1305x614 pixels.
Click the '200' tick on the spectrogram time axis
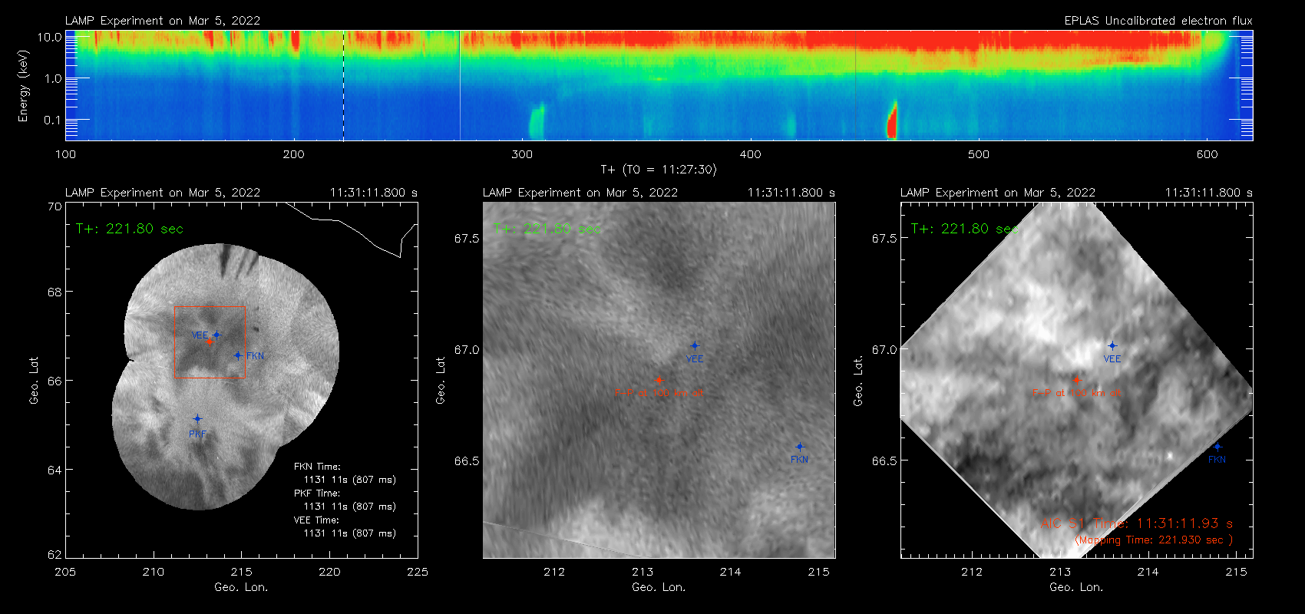pyautogui.click(x=293, y=154)
